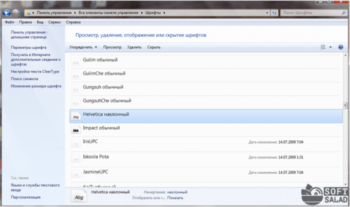Open the Упорядочить dropdown menu
Screen dimensions: 350x207
click(83, 47)
